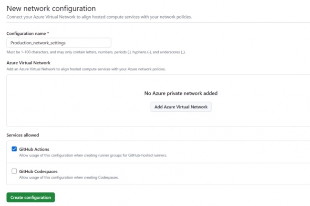310x206 pixels.
Task: Click the runner groups description under GitHub Actions
Action: pos(93,156)
